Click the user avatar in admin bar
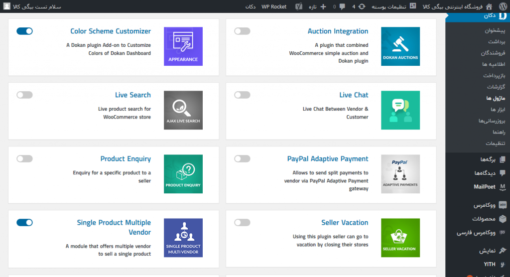This screenshot has height=277, width=510. click(6, 6)
